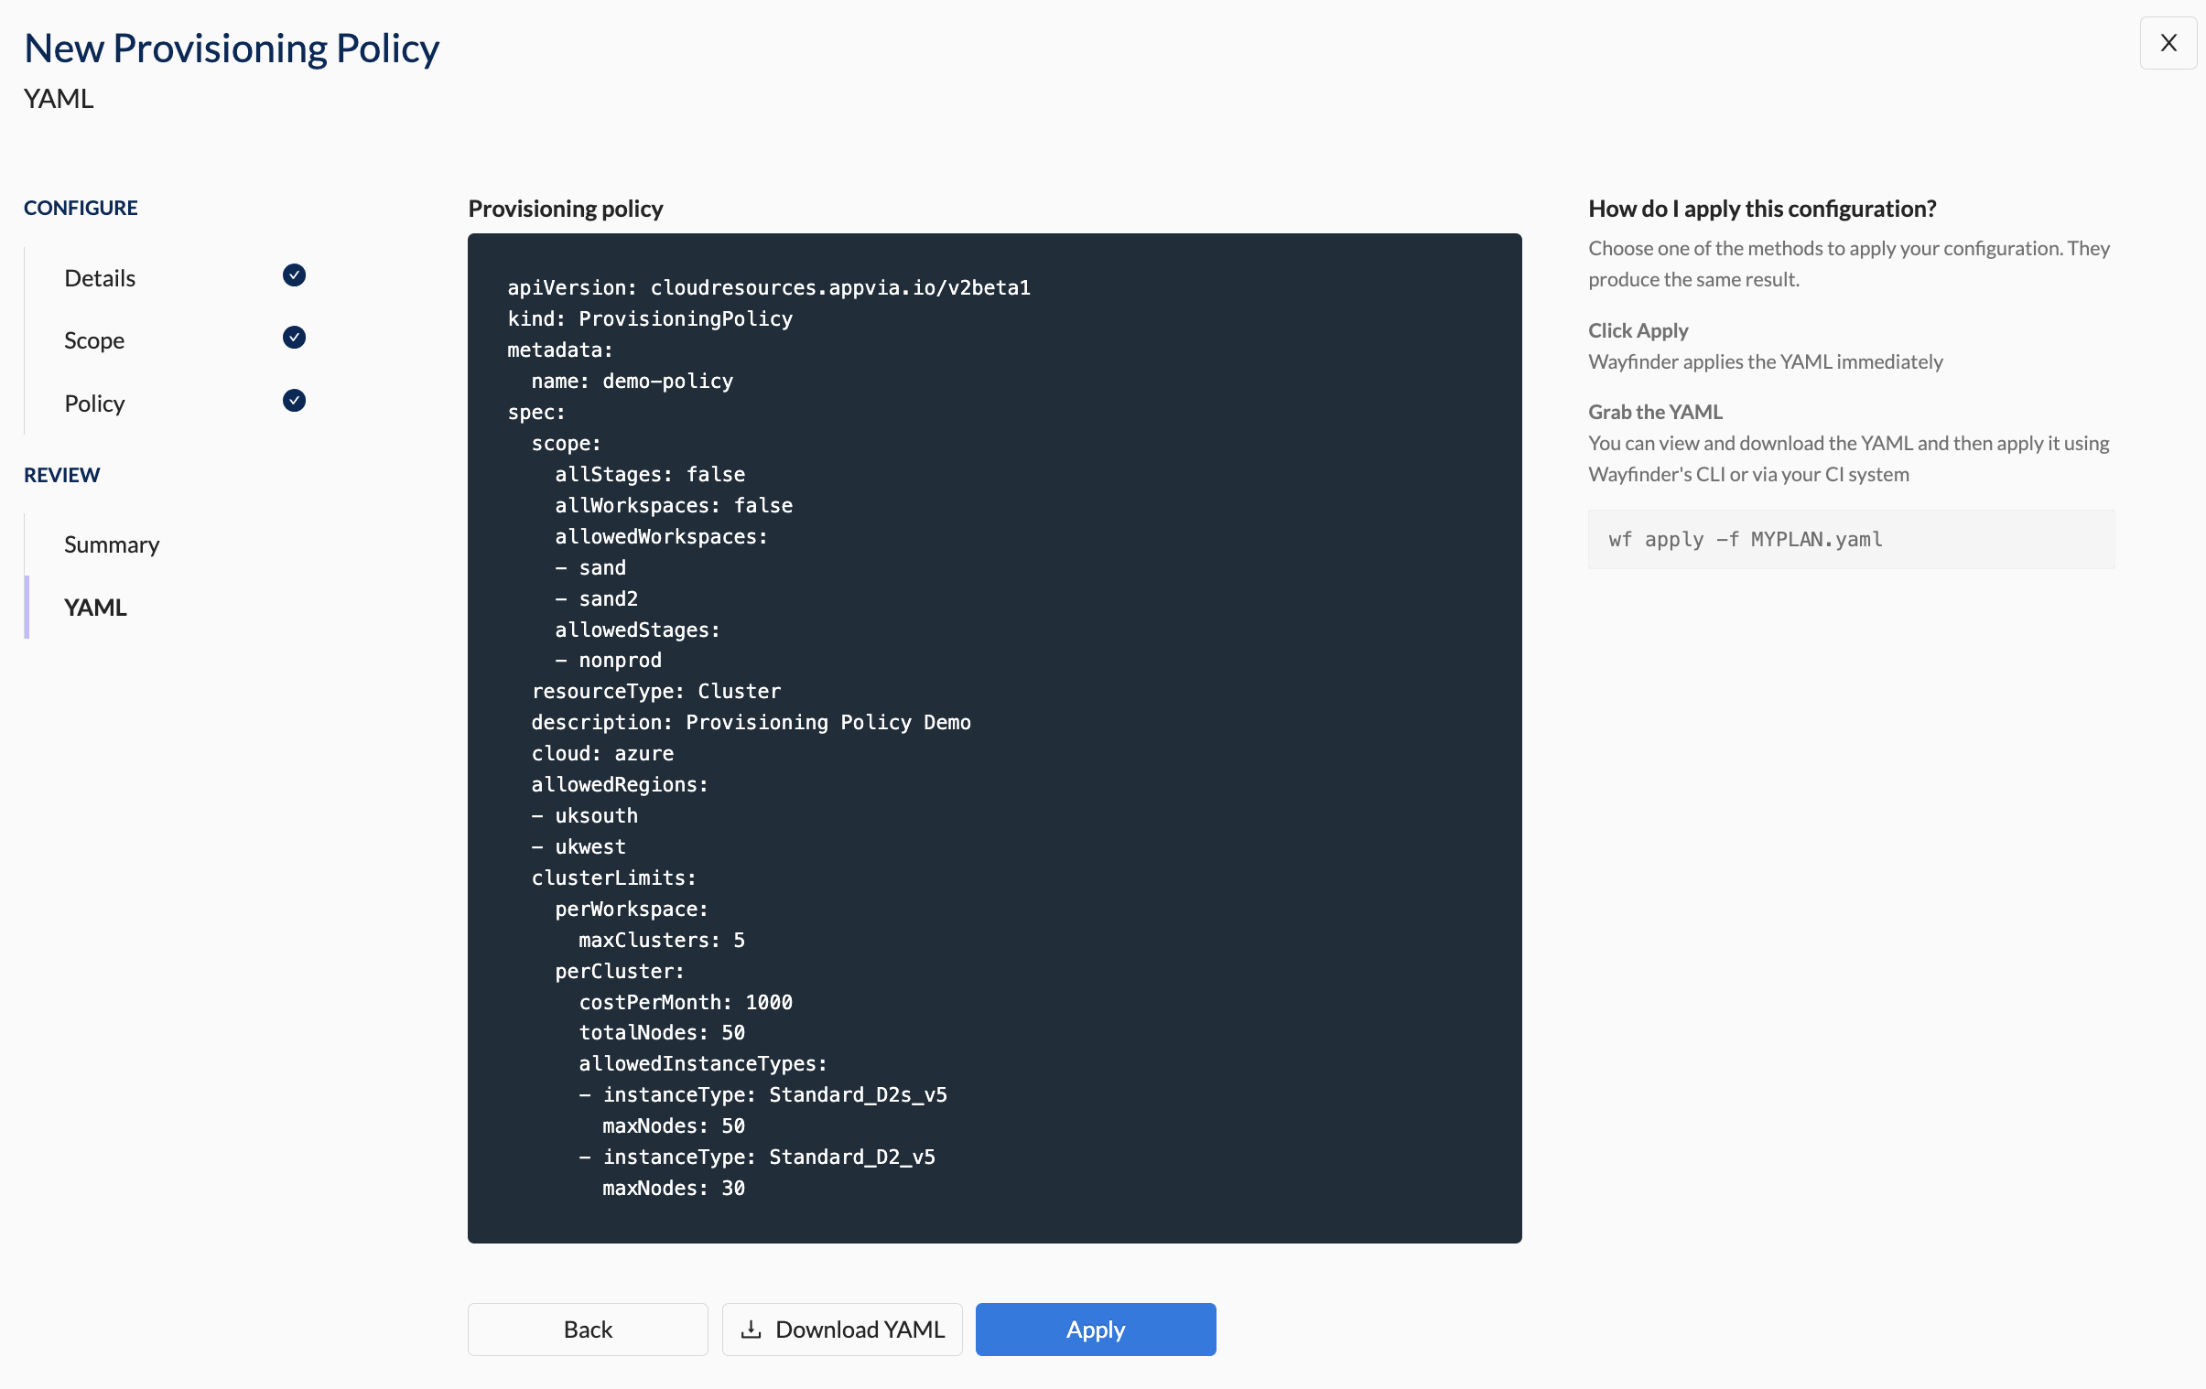Select the YAML review tab
Viewport: 2206px width, 1389px height.
[x=94, y=605]
